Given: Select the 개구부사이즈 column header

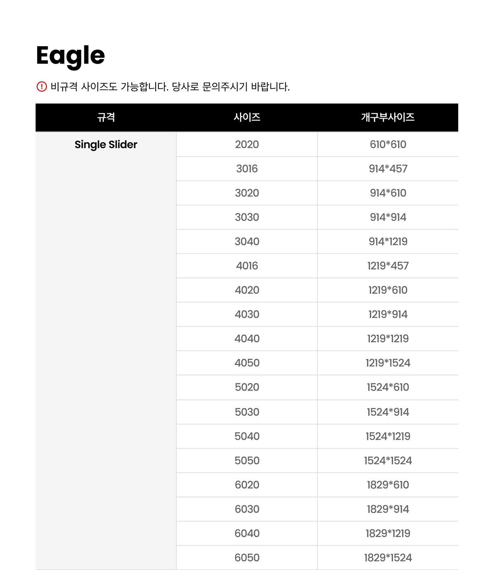Looking at the screenshot, I should [388, 117].
